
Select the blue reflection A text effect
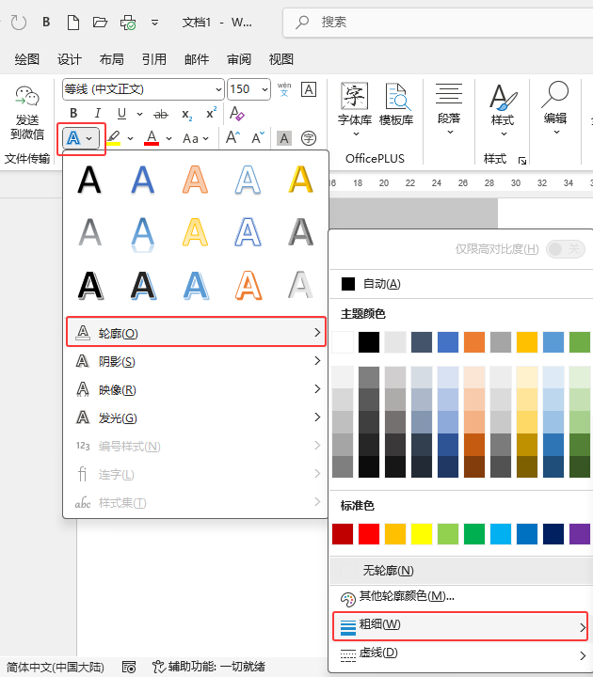pos(143,234)
